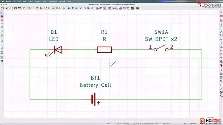Open Find and Replace
The width and height of the screenshot is (223, 125).
41,8
